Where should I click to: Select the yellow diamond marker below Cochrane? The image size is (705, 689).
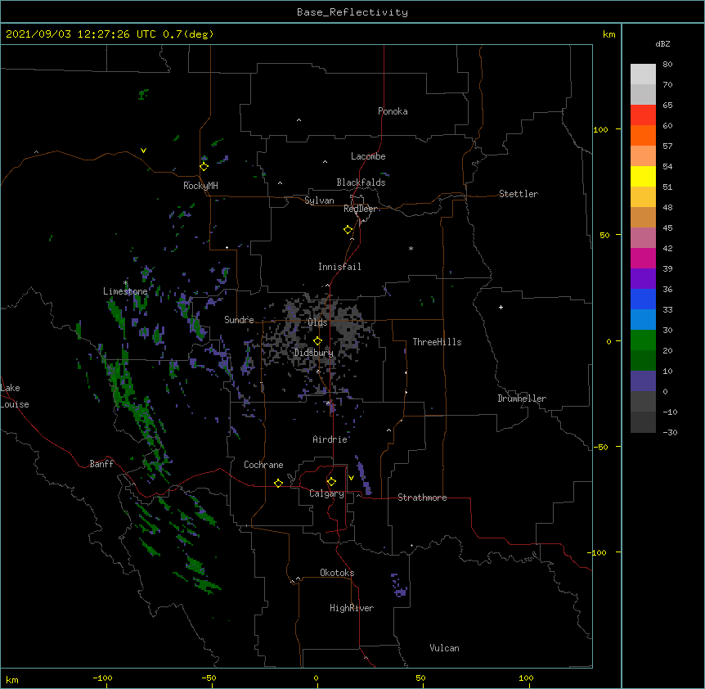[278, 483]
